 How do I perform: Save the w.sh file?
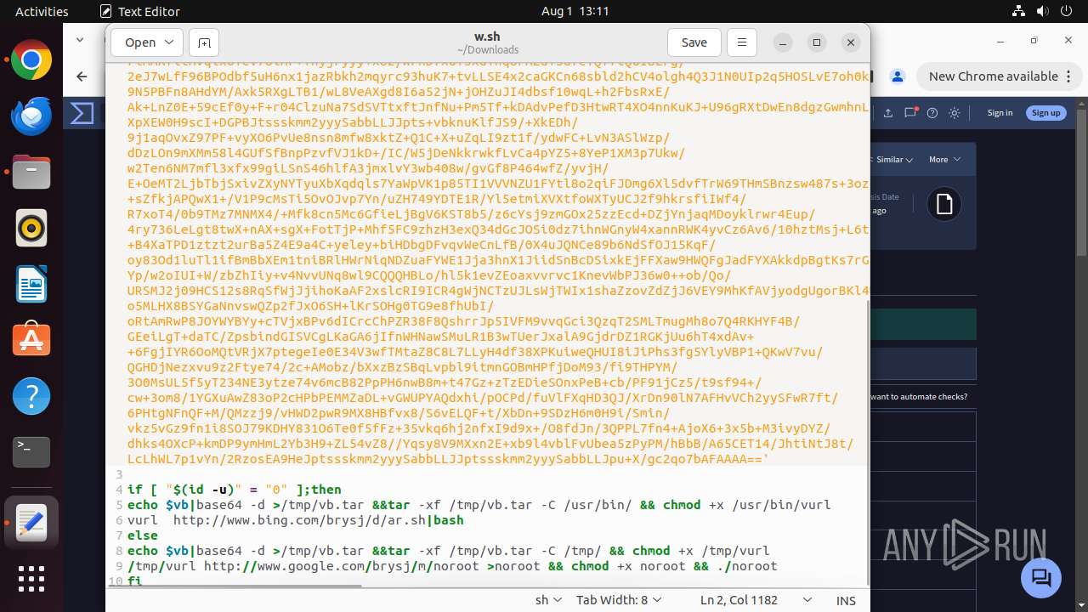694,42
